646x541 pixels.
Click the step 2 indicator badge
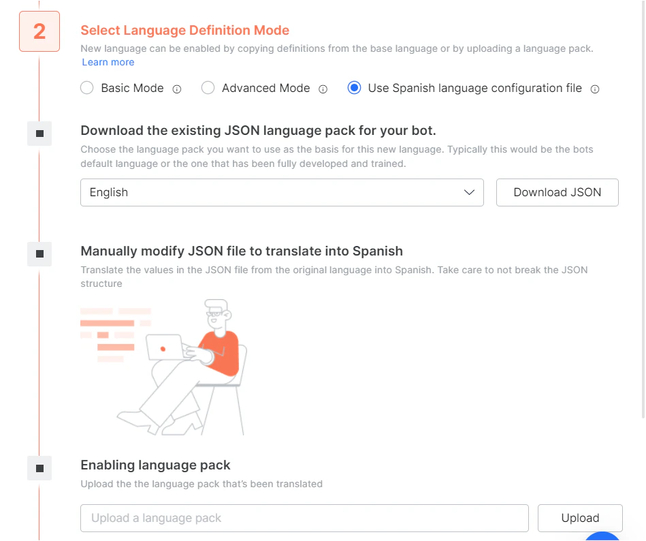point(39,31)
